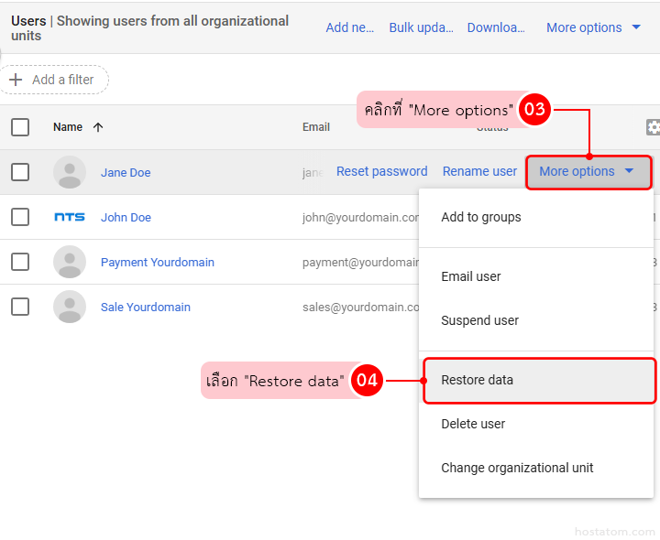Click John Doe's NTS profile logo

pyautogui.click(x=70, y=217)
